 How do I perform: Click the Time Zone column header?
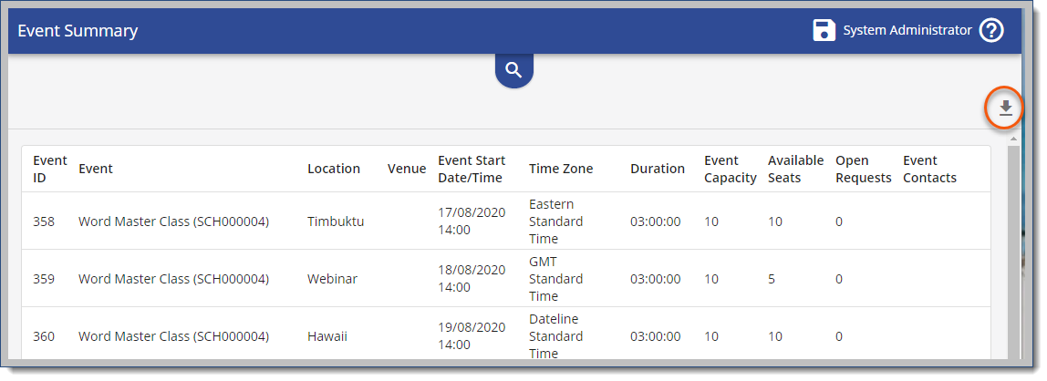561,170
